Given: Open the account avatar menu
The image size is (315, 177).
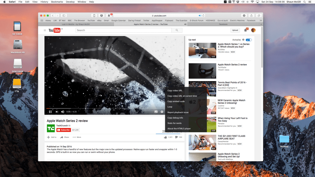Looking at the screenshot, I should (x=253, y=30).
